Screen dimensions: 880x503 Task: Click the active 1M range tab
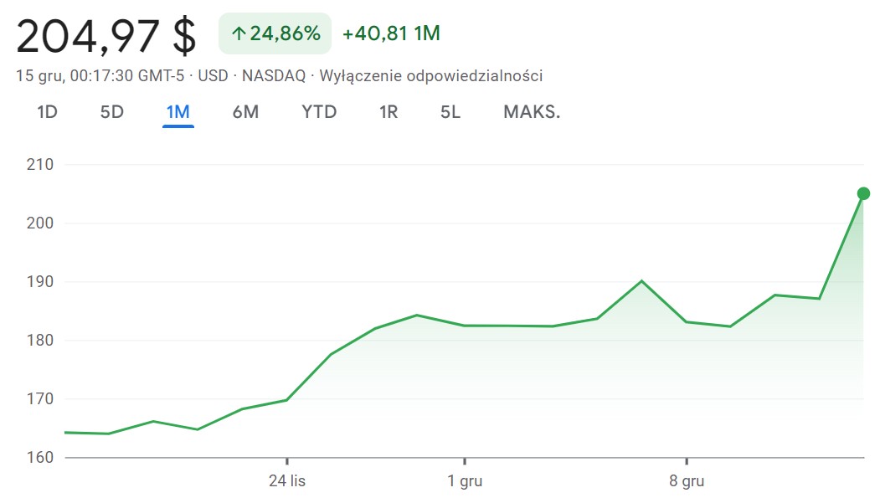[178, 112]
